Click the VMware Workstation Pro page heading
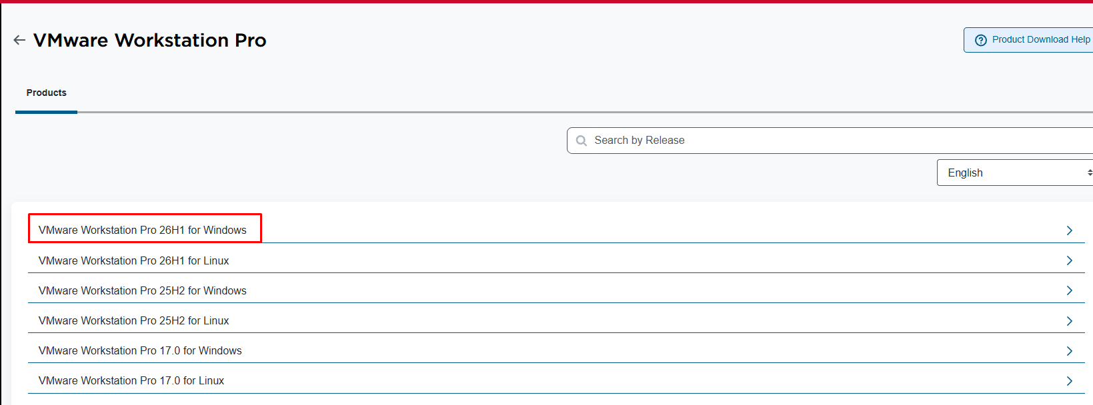The image size is (1093, 405). [x=150, y=40]
